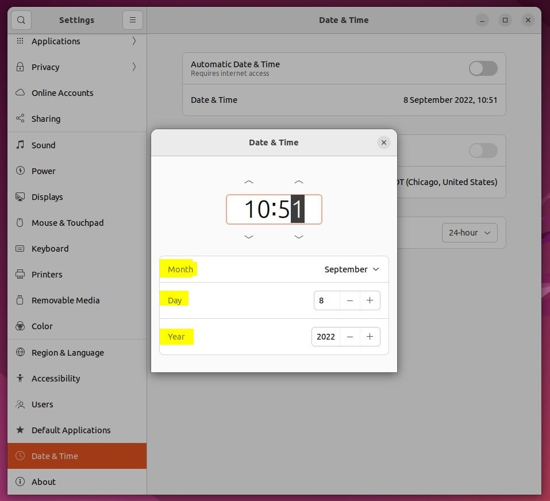Open Displays settings from the sidebar
550x501 pixels.
[x=17, y=196]
